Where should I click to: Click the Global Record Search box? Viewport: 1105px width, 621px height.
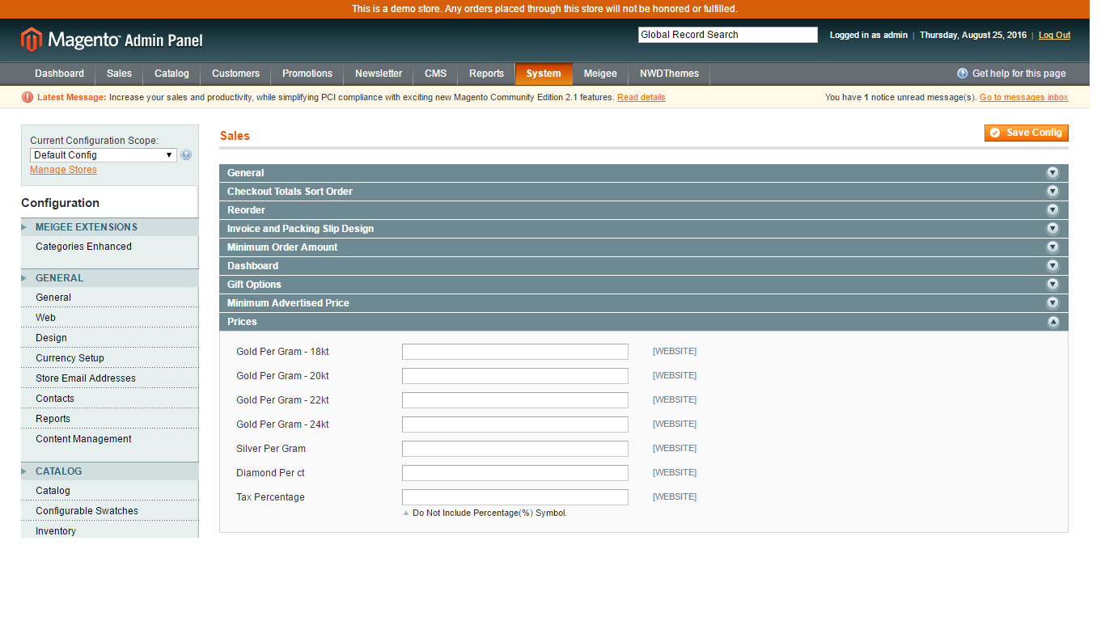click(x=726, y=34)
